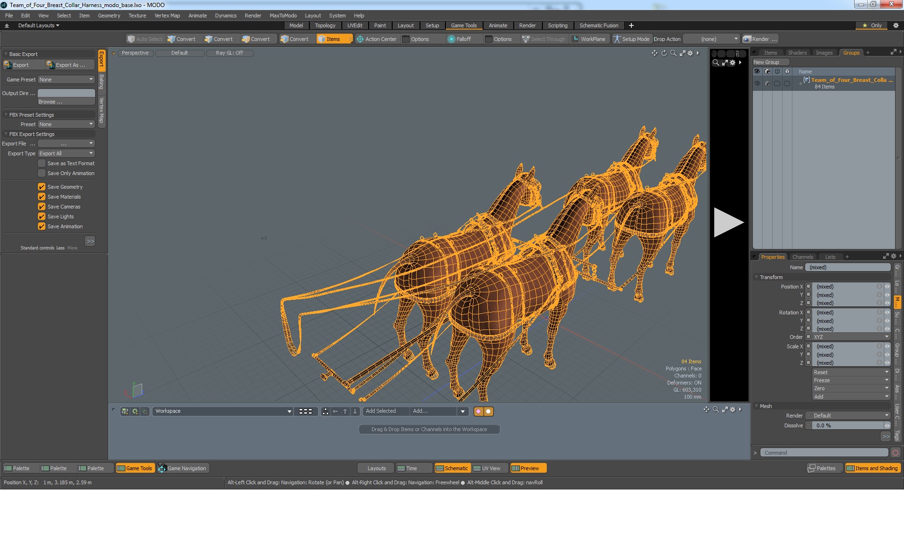The image size is (904, 545).
Task: Click the schematic down arrow icon
Action: click(x=355, y=411)
